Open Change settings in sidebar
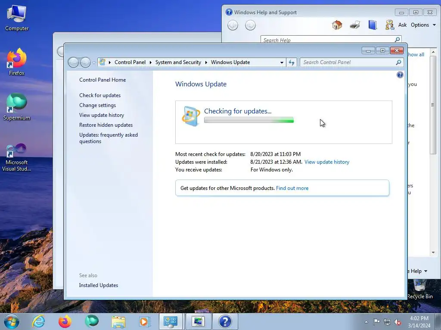 [97, 105]
